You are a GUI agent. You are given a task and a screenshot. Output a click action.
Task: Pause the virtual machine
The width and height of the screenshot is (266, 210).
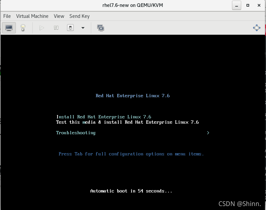pyautogui.click(x=56, y=28)
